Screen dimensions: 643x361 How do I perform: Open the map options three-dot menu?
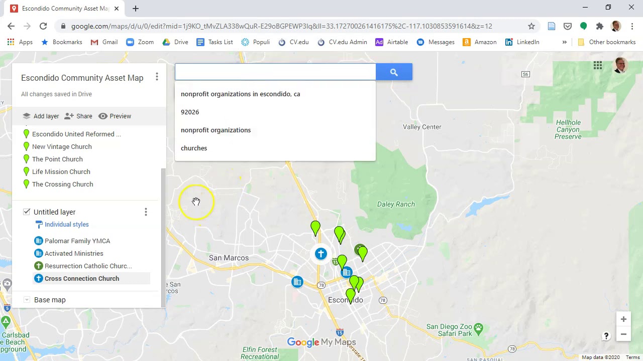(157, 77)
